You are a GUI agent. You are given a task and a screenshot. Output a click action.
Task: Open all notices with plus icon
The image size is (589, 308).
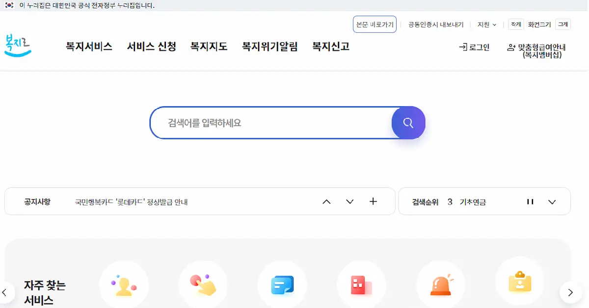point(373,201)
